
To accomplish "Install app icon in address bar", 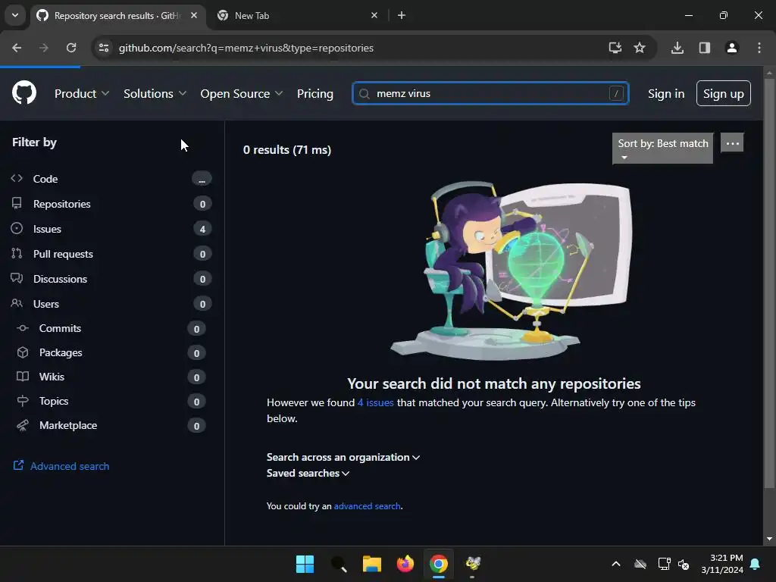I will pyautogui.click(x=615, y=48).
